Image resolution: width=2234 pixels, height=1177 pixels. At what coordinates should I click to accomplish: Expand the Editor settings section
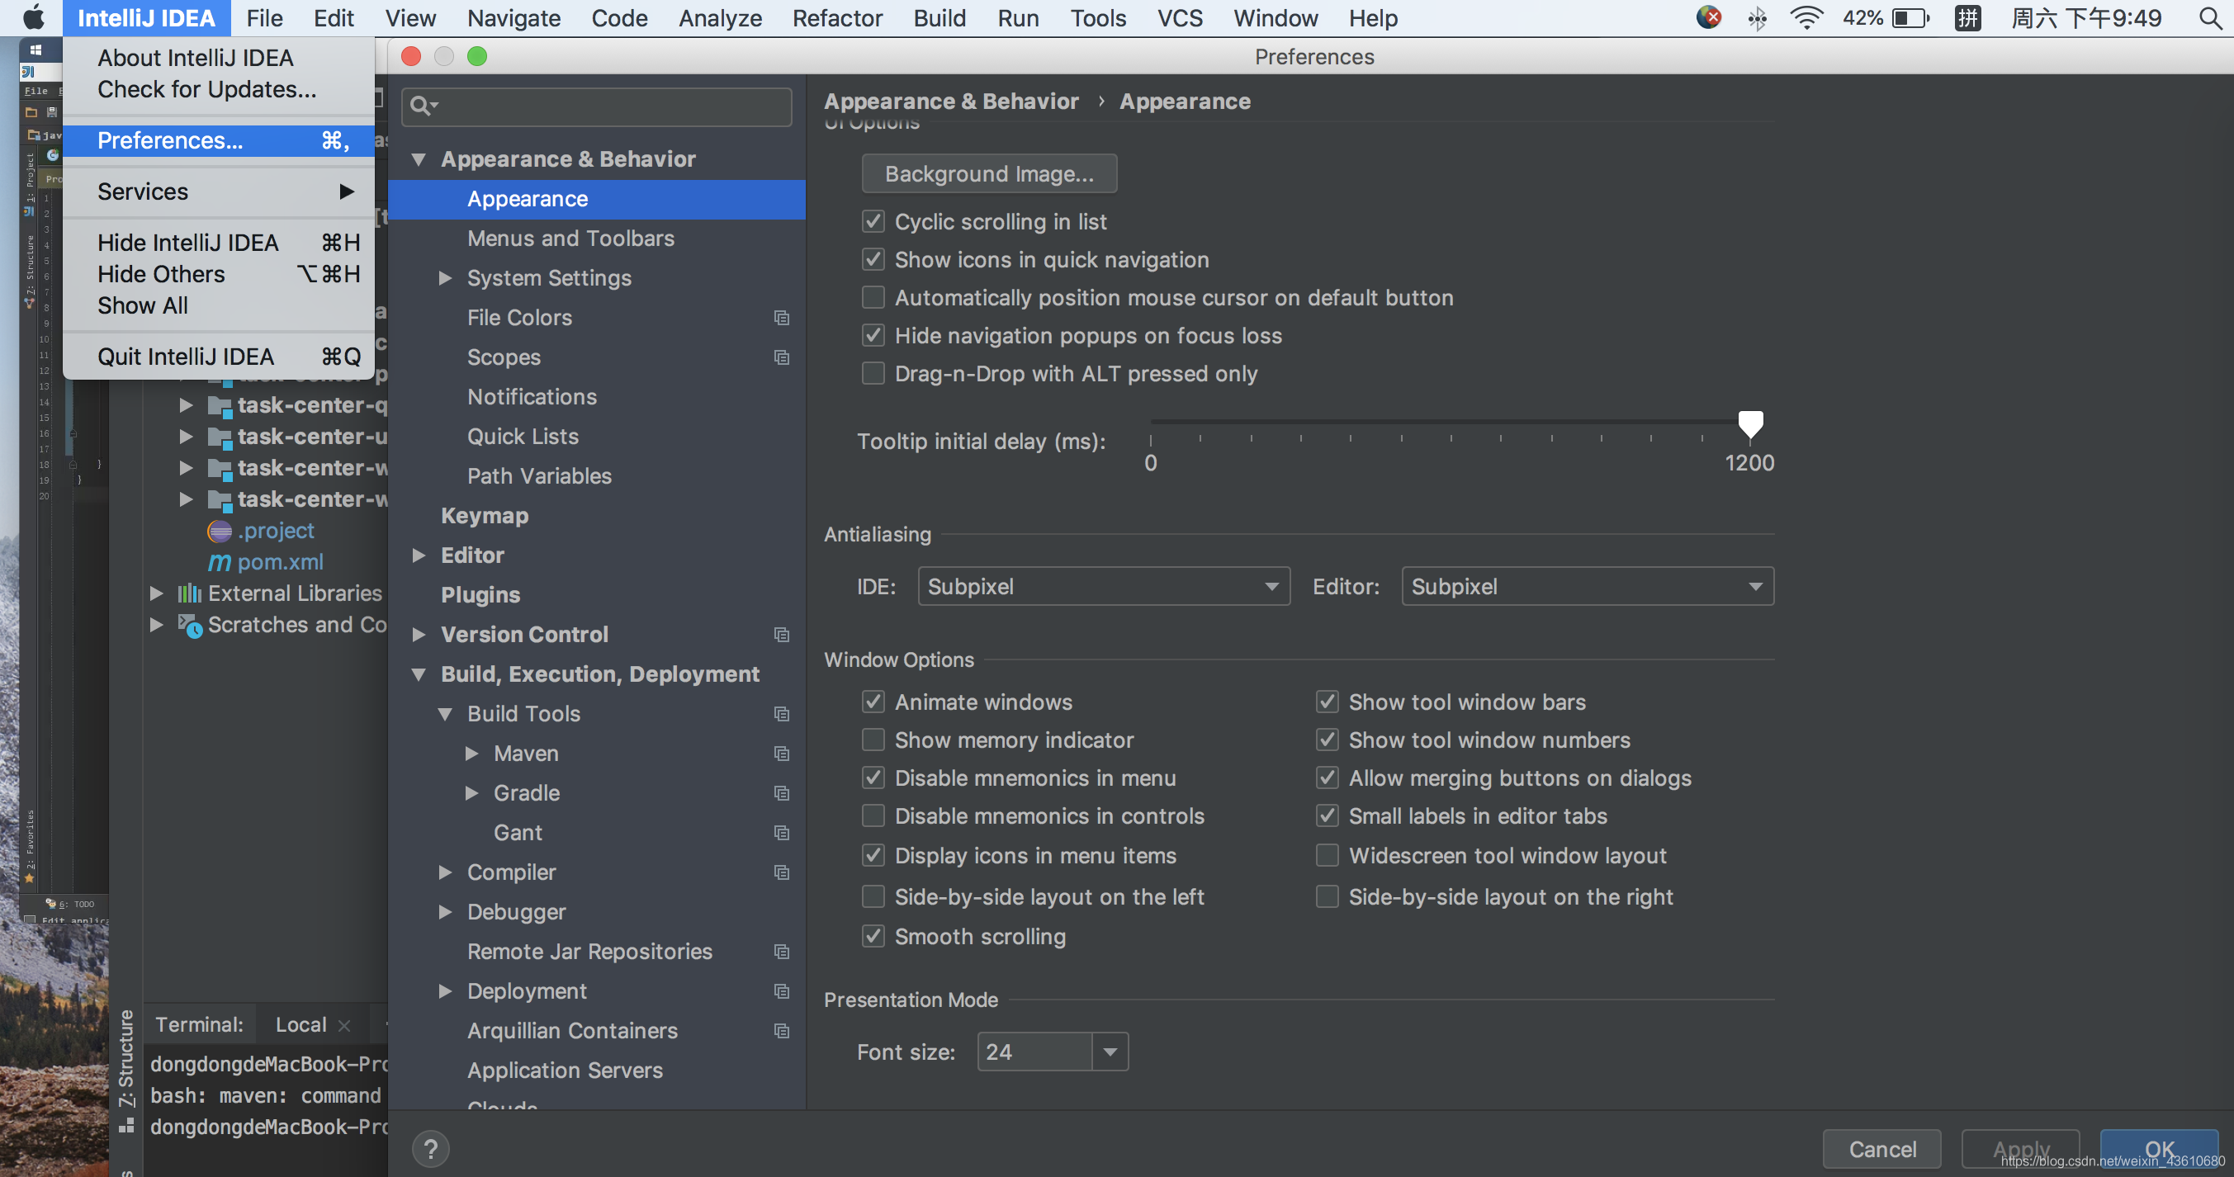[x=419, y=555]
